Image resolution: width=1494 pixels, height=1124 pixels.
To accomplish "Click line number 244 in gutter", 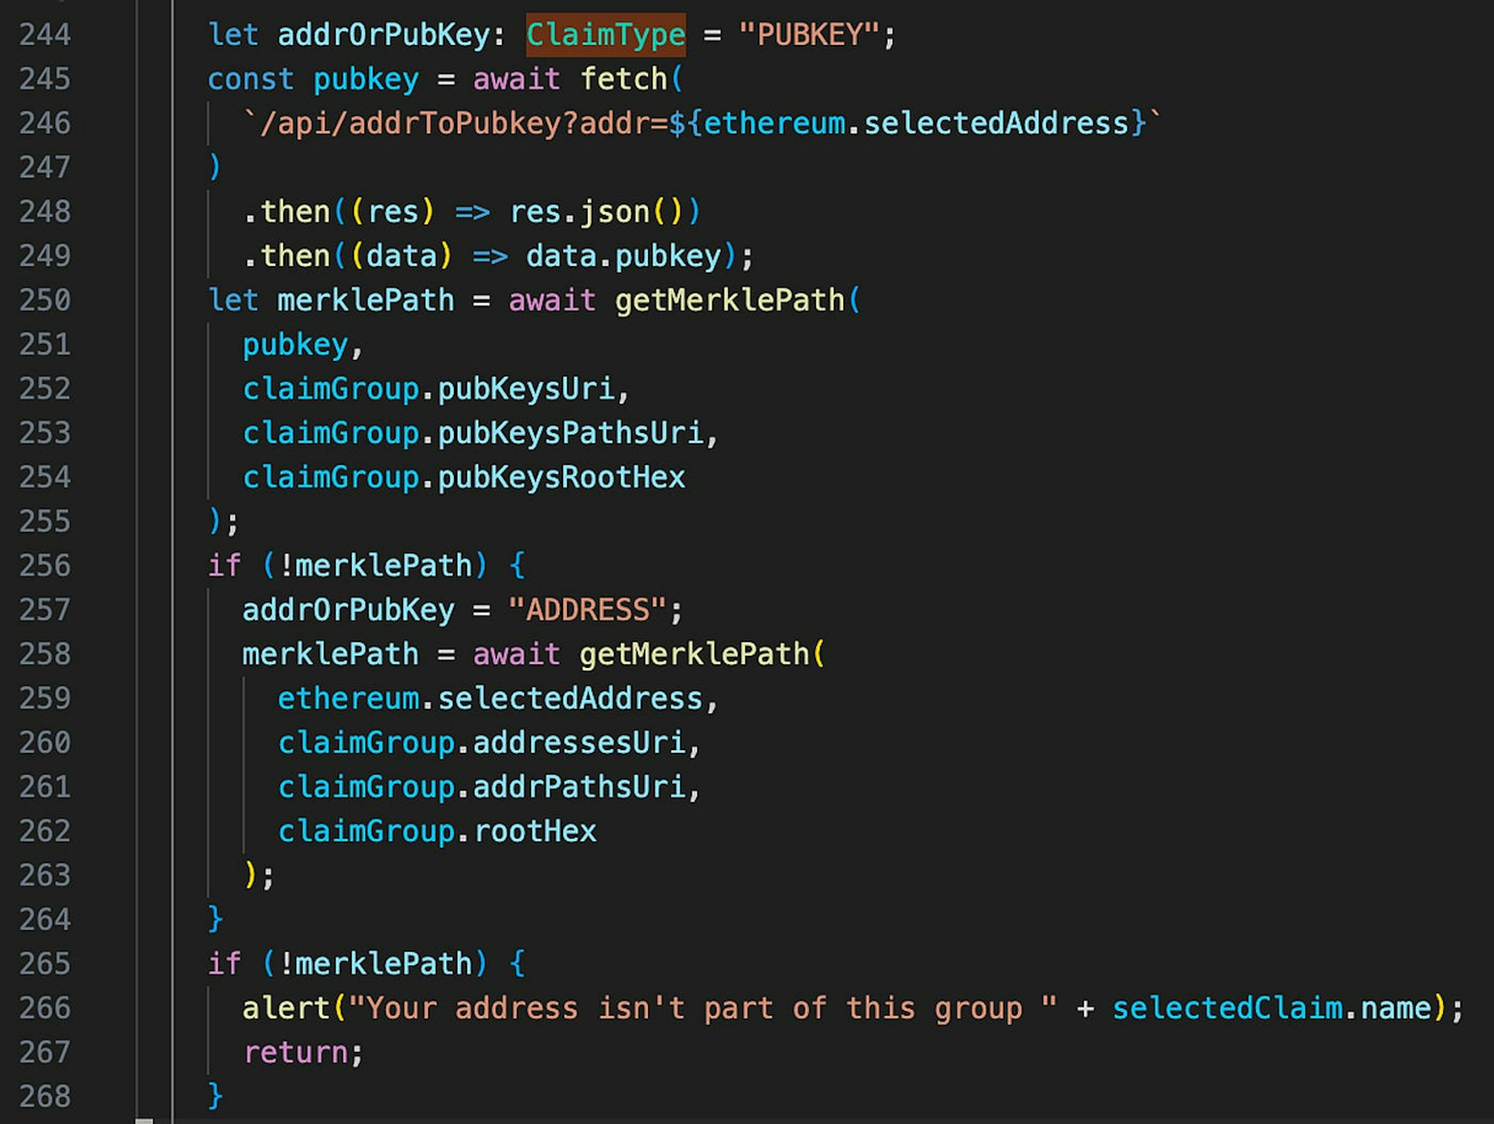I will point(45,35).
